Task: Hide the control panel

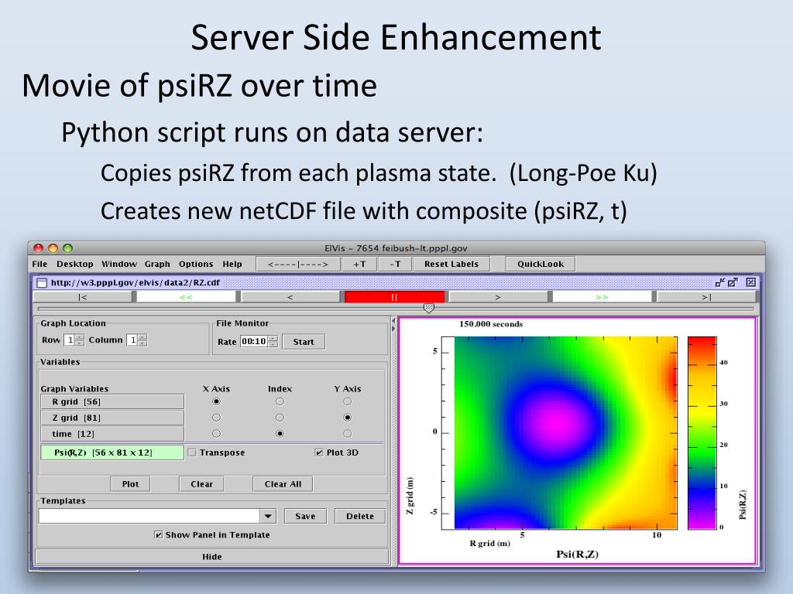Action: [212, 557]
